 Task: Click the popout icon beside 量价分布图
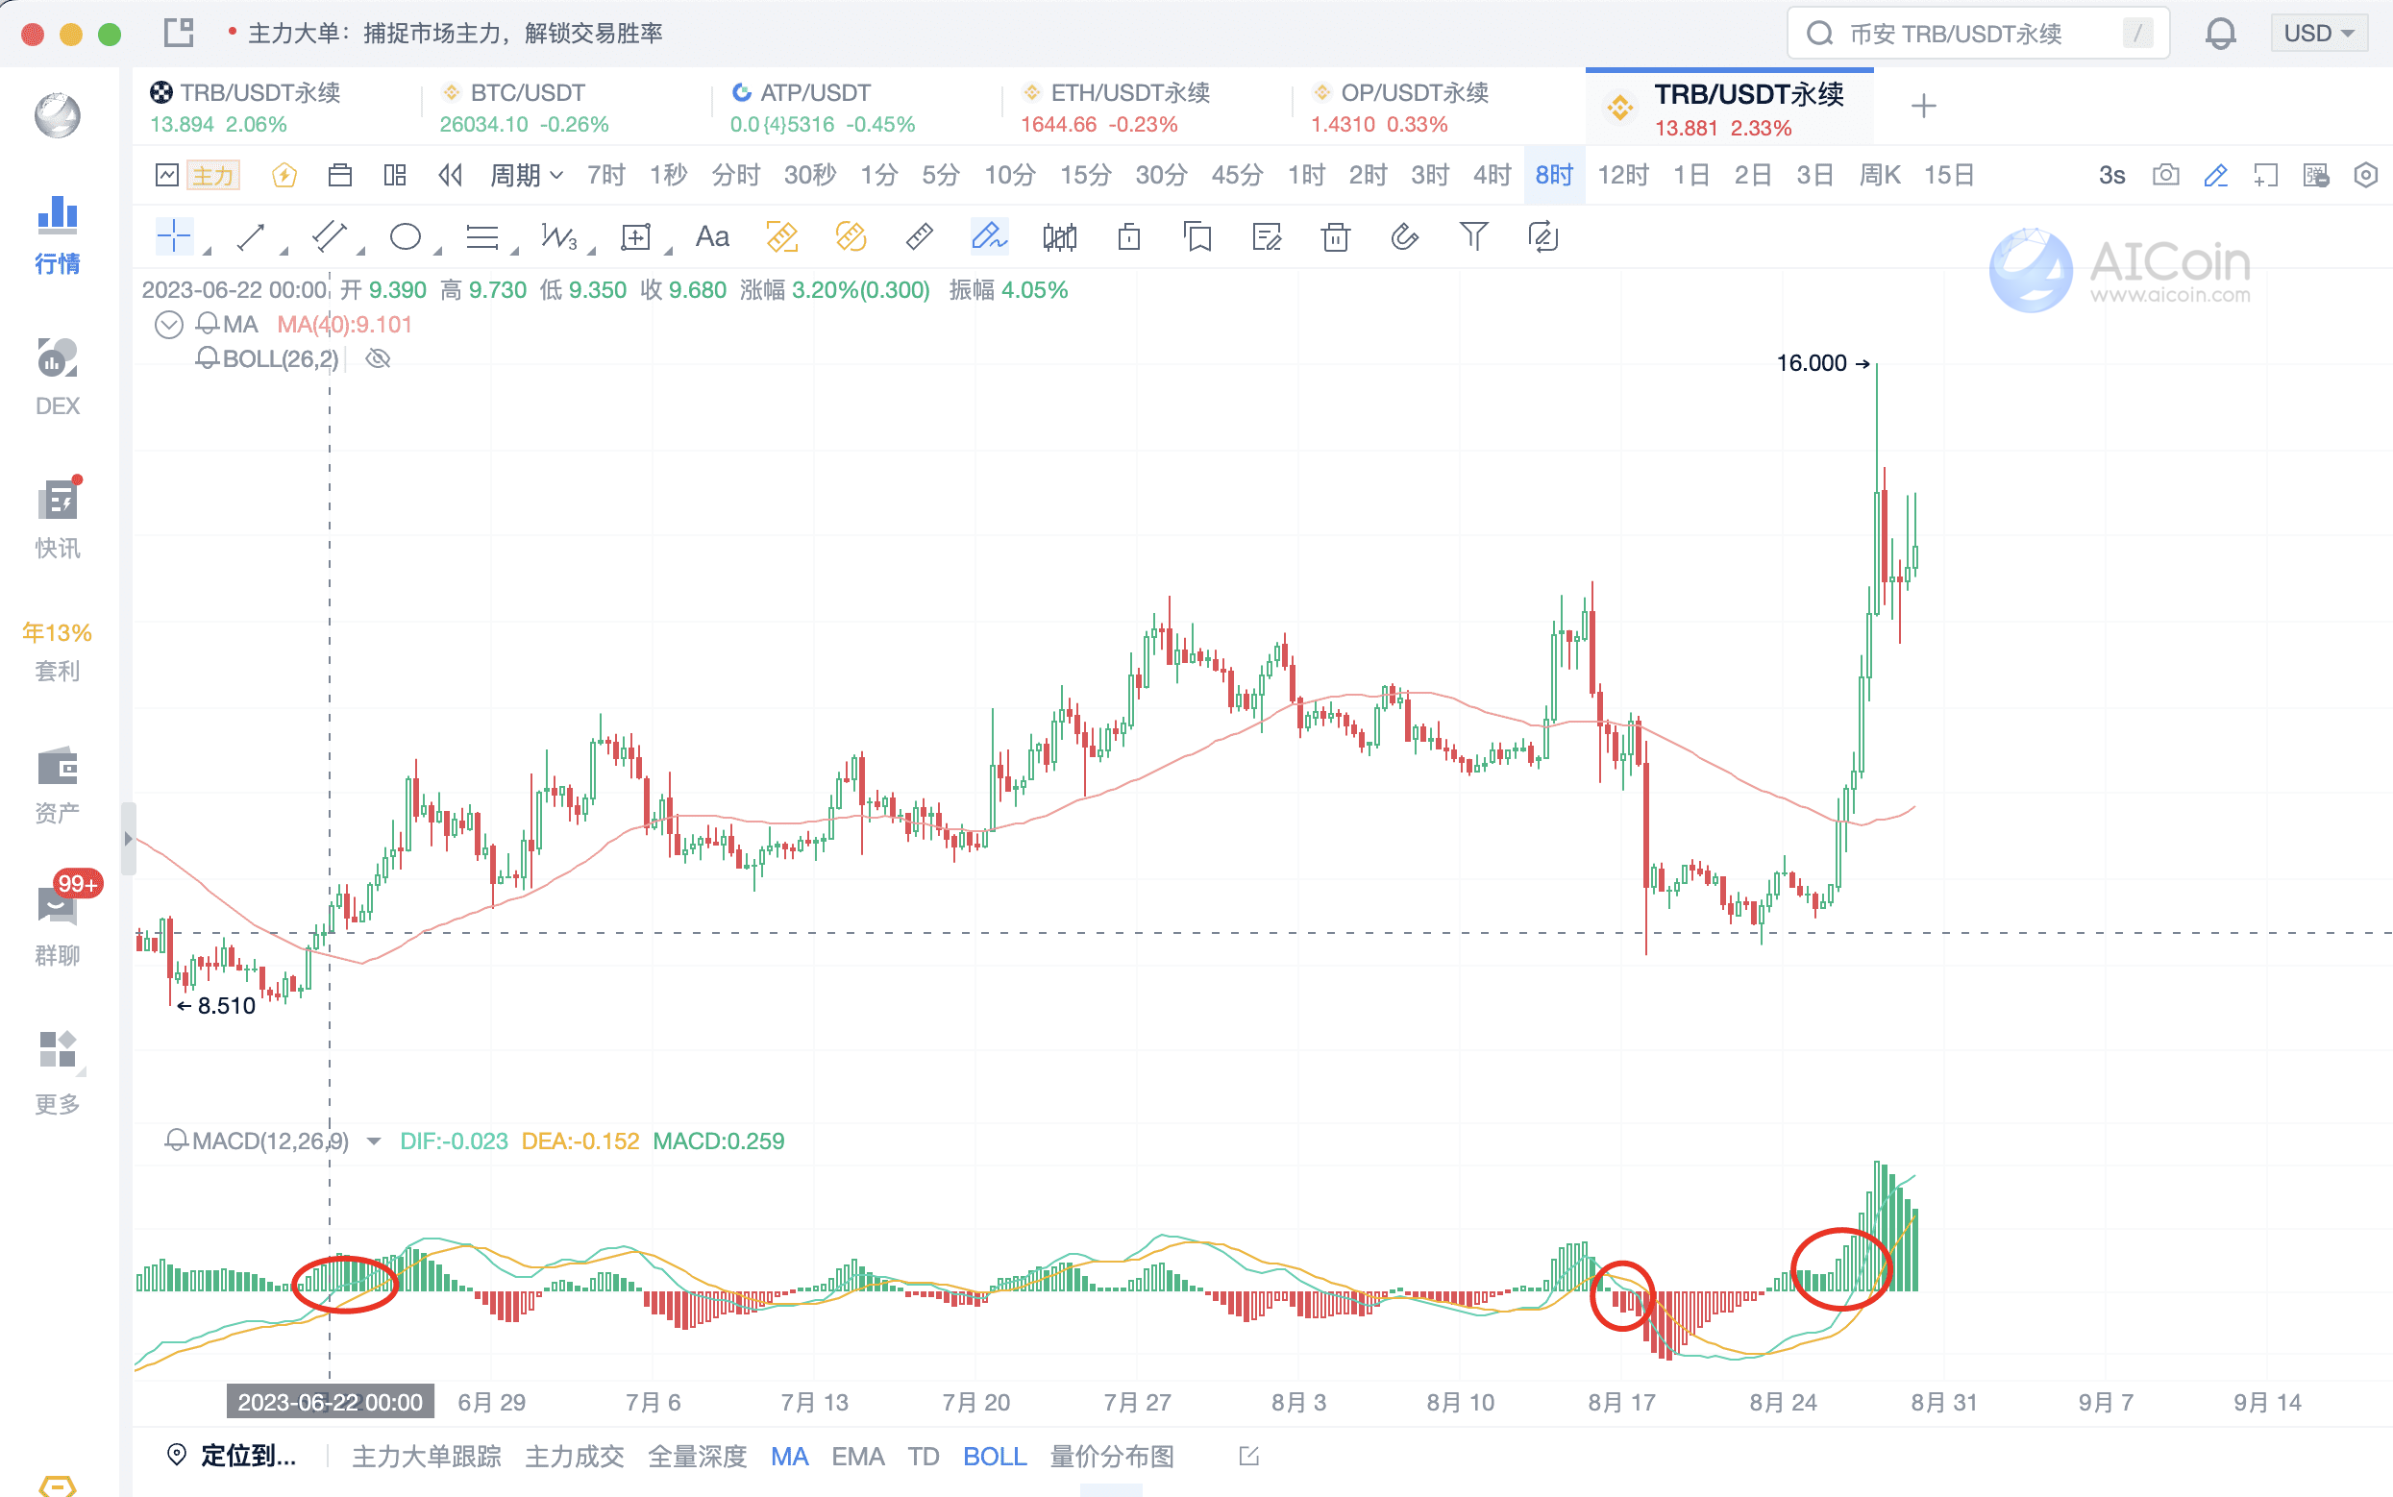(1248, 1456)
